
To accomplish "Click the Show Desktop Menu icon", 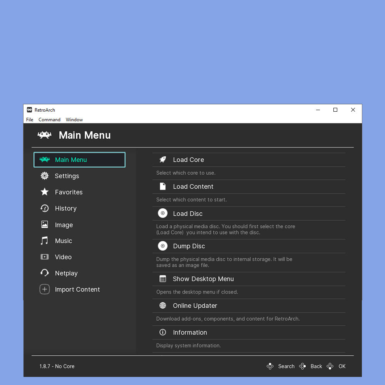I will pos(163,279).
